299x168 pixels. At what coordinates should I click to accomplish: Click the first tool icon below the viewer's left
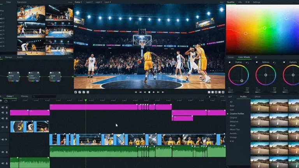pos(76,92)
